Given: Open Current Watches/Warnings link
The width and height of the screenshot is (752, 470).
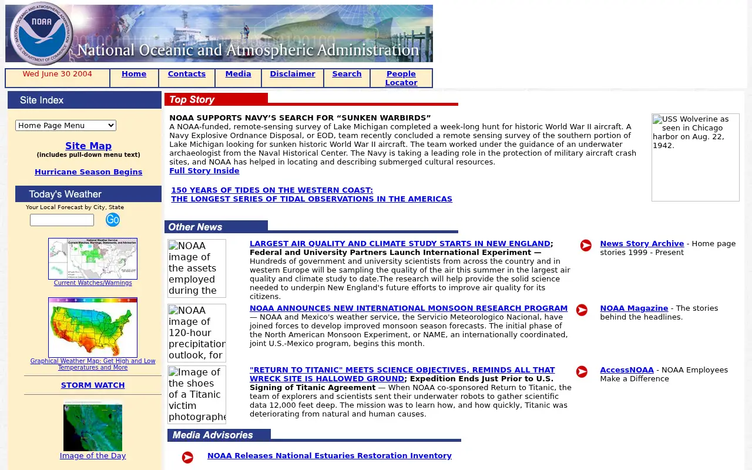Looking at the screenshot, I should (x=93, y=283).
